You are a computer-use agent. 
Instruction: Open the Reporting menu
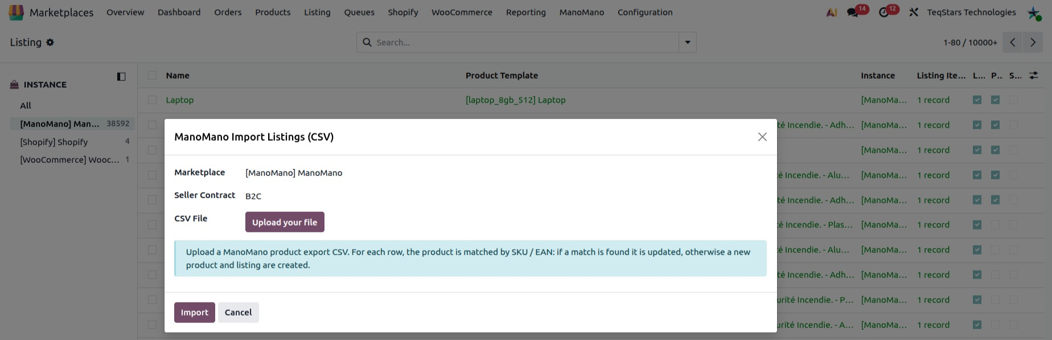click(x=526, y=13)
